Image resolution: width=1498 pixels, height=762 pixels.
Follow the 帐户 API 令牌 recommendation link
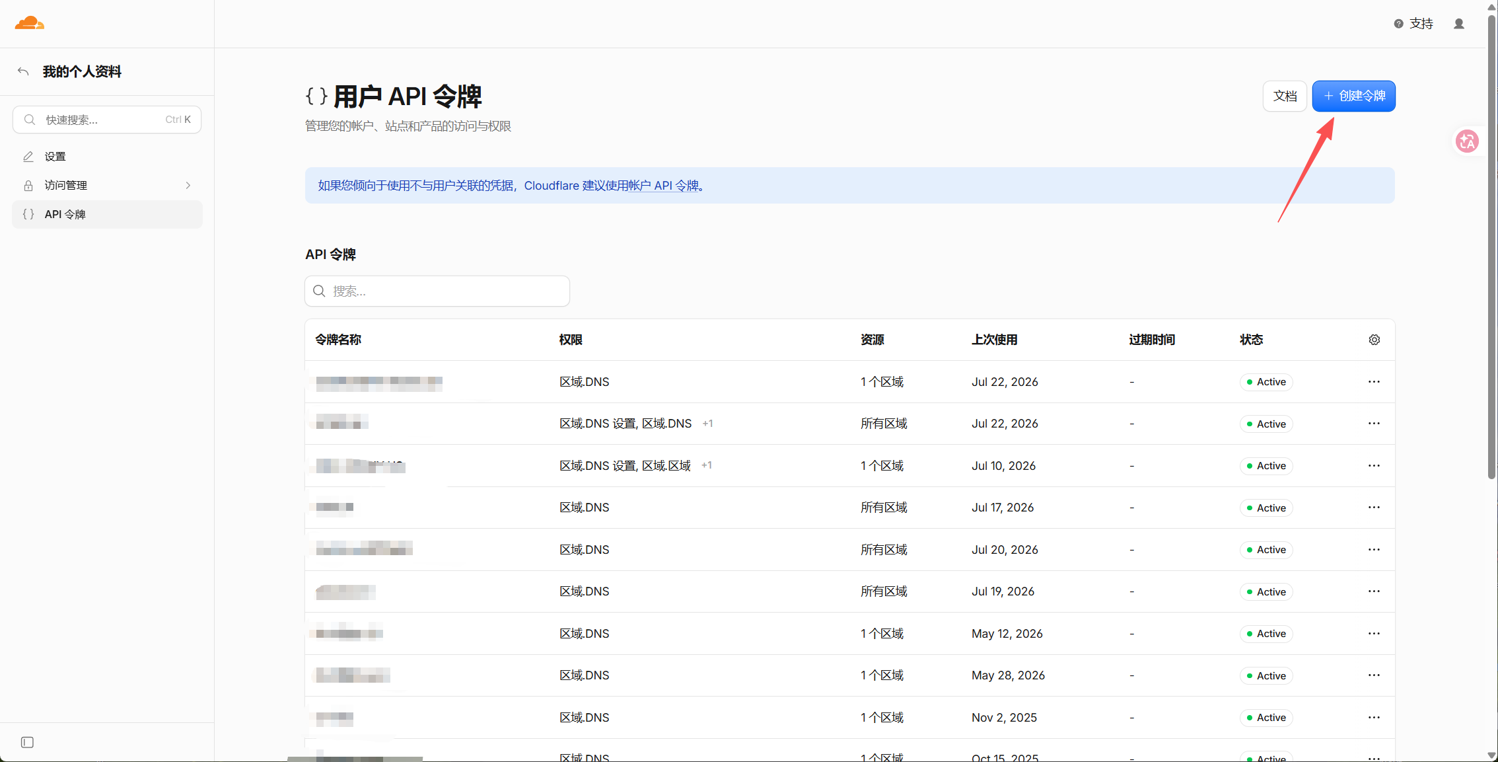click(x=663, y=186)
